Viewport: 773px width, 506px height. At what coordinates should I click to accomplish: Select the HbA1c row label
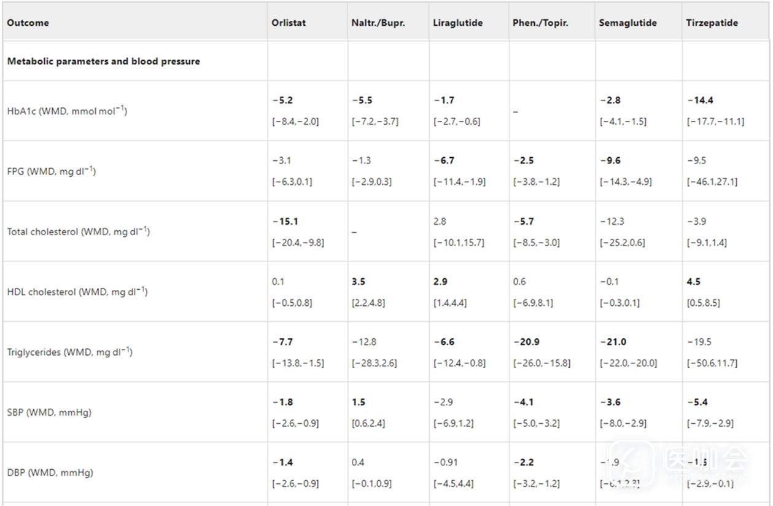point(67,111)
